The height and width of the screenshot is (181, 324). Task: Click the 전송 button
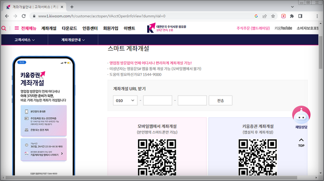click(220, 101)
